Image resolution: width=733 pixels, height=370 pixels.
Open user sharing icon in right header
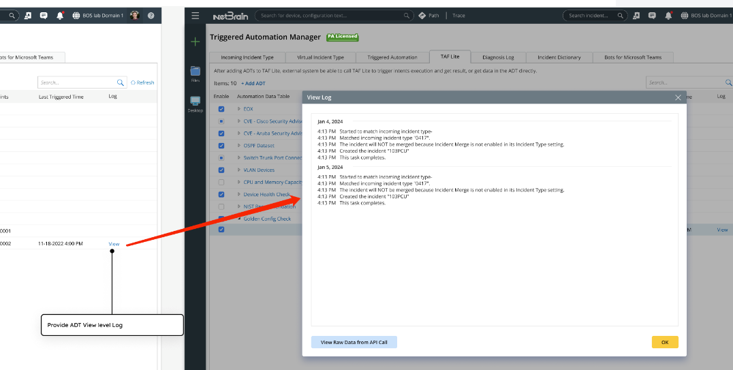(636, 16)
